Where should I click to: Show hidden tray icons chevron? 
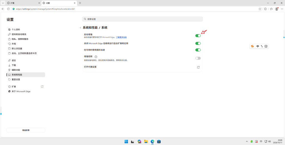(x=247, y=141)
